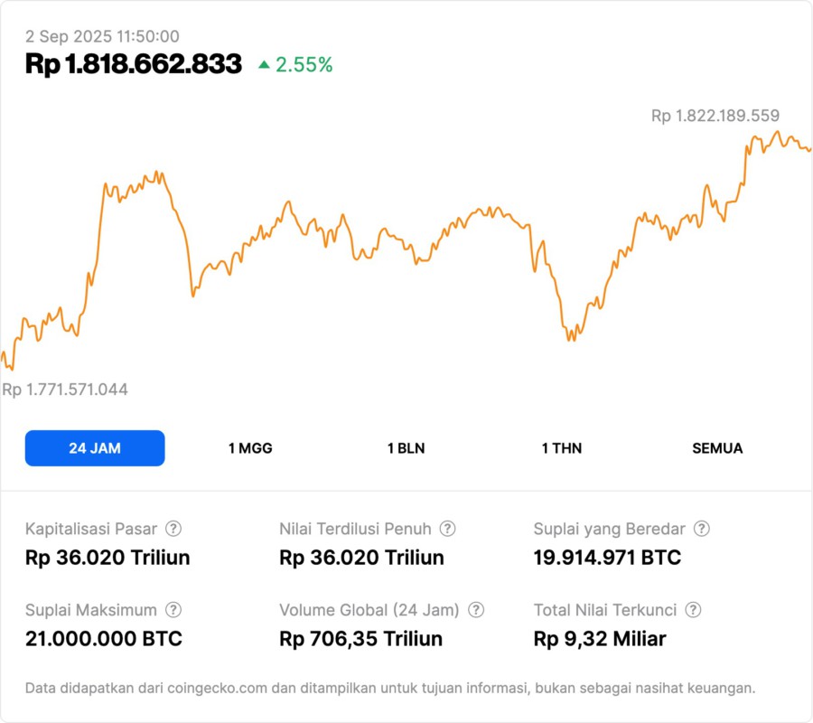
Task: Click the low price label Rp 1.771.571.044
Action: point(65,390)
